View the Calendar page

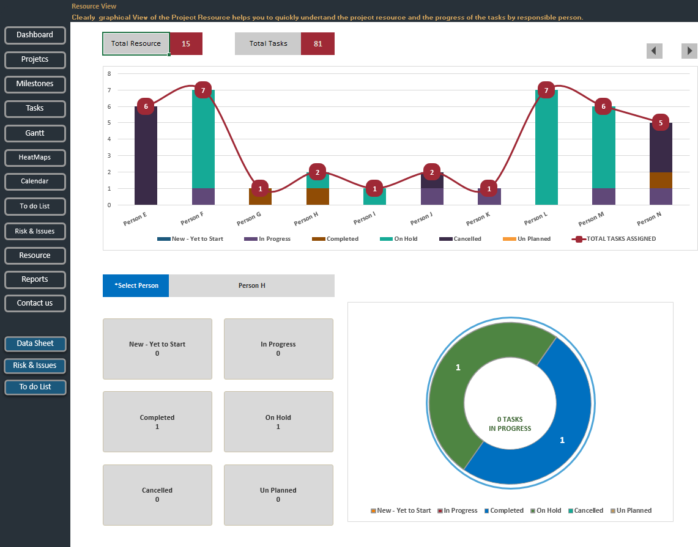(35, 182)
